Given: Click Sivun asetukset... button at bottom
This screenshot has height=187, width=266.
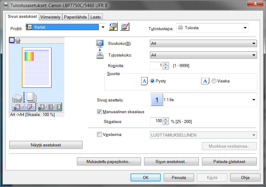Looking at the screenshot, I should click(171, 161).
